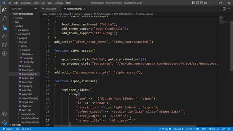This screenshot has width=233, height=131.
Task: Open the File menu
Action: tap(9, 3)
